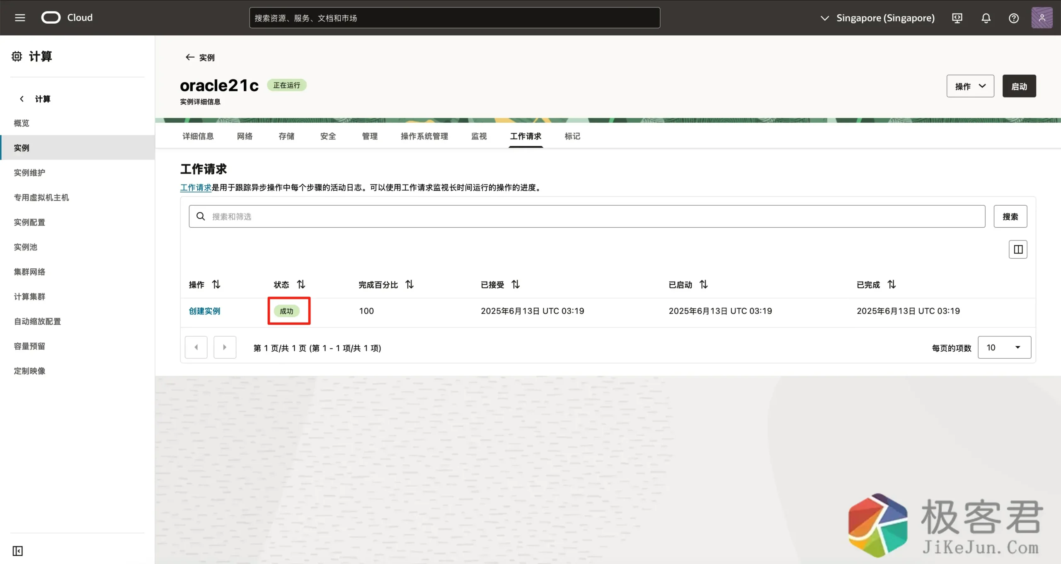Open 实例维护 in the sidebar

[78, 173]
